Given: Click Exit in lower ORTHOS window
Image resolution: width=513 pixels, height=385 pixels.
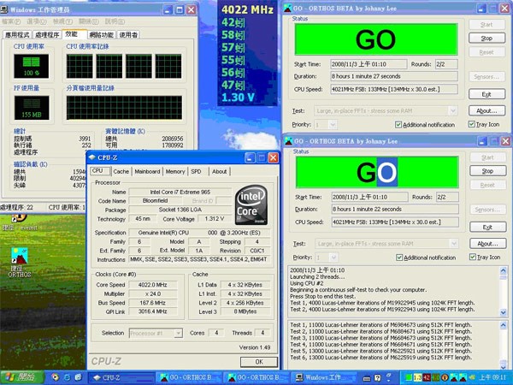Looking at the screenshot, I should click(487, 228).
